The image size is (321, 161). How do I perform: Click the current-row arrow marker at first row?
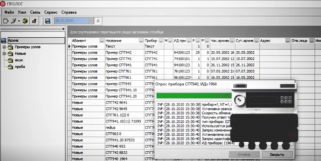[69, 47]
